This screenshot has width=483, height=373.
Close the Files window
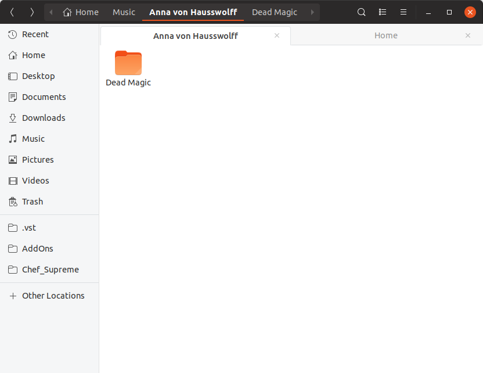click(x=470, y=12)
